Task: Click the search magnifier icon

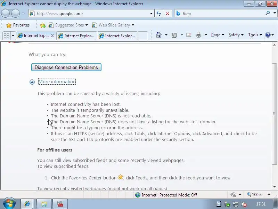Action: tap(268, 13)
